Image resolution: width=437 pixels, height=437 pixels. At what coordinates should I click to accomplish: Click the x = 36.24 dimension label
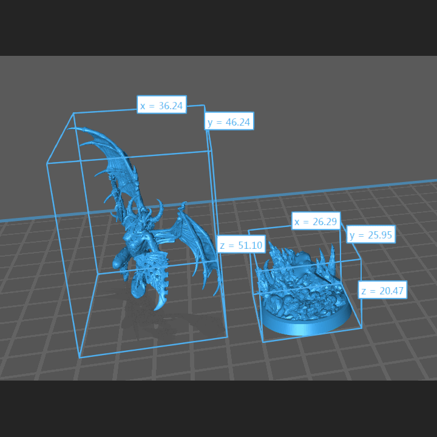[x=161, y=106]
